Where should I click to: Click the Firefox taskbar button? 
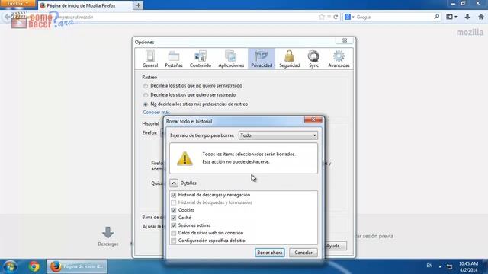pyautogui.click(x=76, y=266)
